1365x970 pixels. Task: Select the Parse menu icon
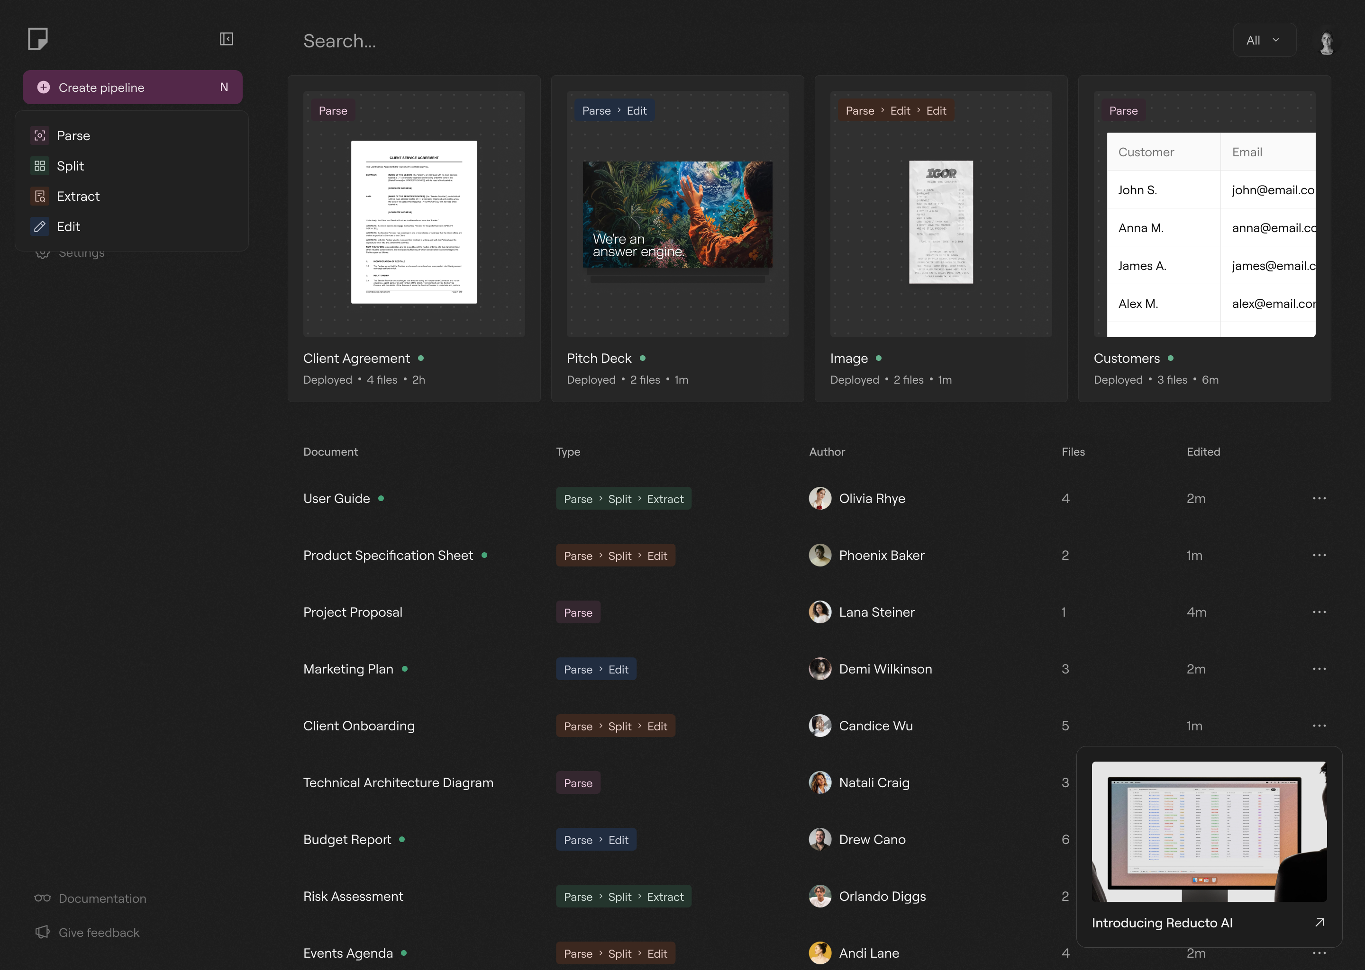(40, 135)
